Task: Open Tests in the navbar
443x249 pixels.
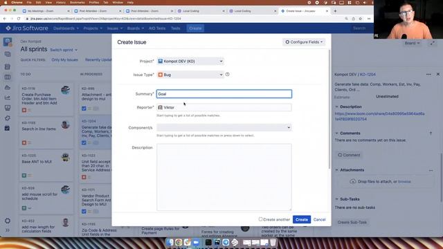Action: pyautogui.click(x=175, y=28)
